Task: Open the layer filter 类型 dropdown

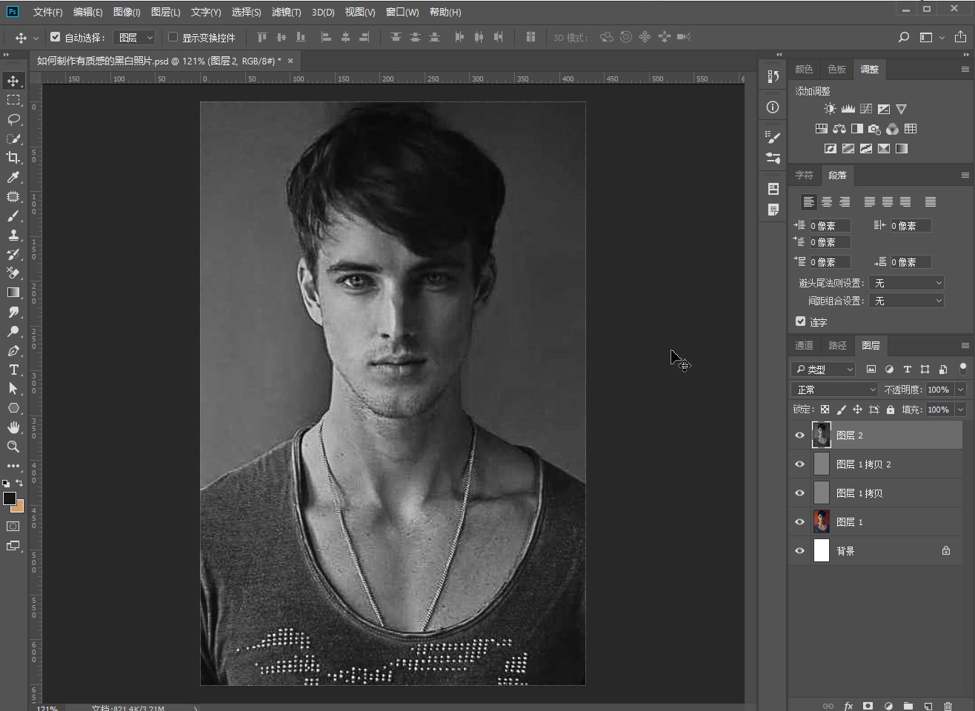Action: 823,369
